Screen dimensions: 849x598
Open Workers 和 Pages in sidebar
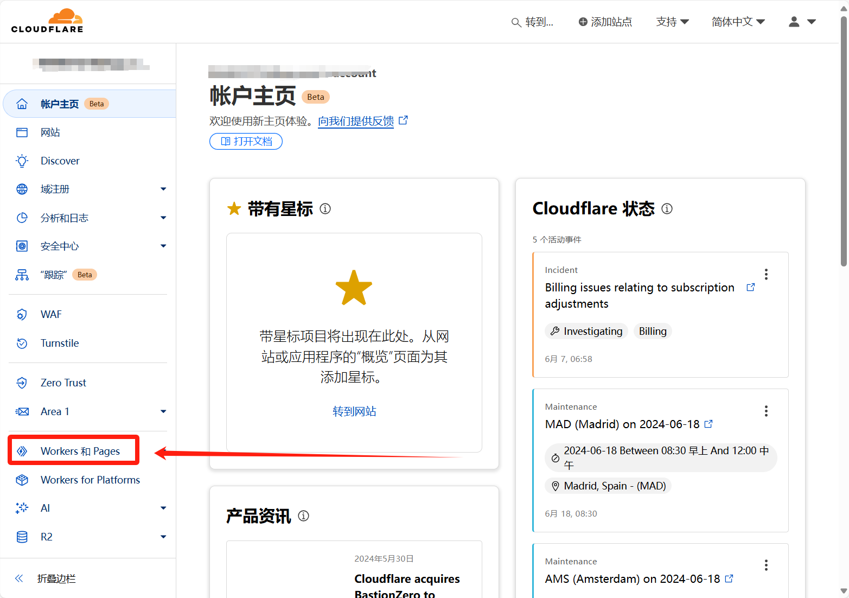[x=80, y=451]
